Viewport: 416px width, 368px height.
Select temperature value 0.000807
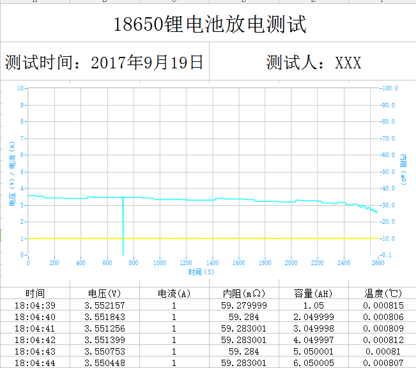click(382, 362)
